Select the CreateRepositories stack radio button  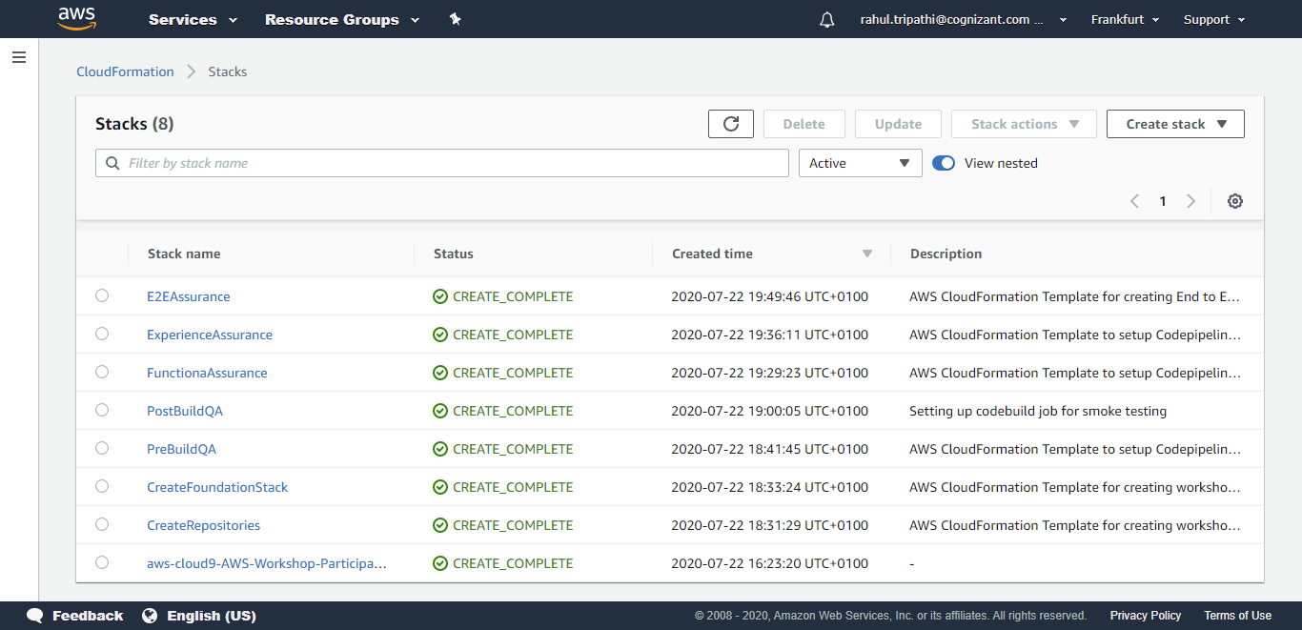pos(102,524)
